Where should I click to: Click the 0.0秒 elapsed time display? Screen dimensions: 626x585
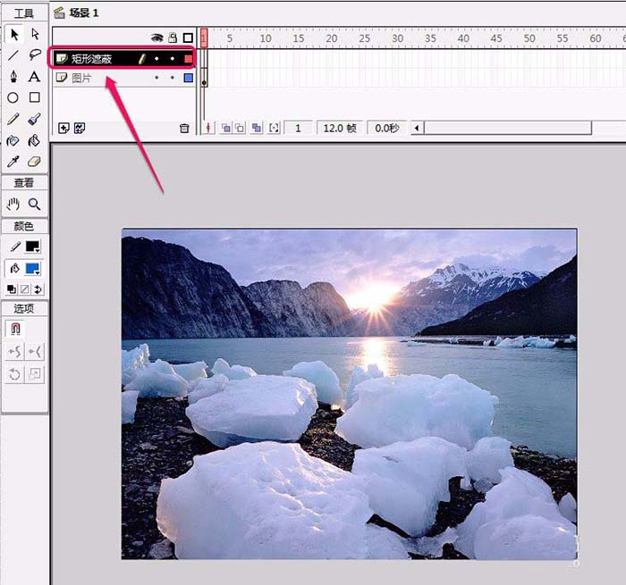(x=387, y=128)
